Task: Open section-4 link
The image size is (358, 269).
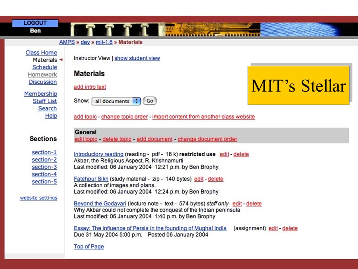Action: point(44,174)
